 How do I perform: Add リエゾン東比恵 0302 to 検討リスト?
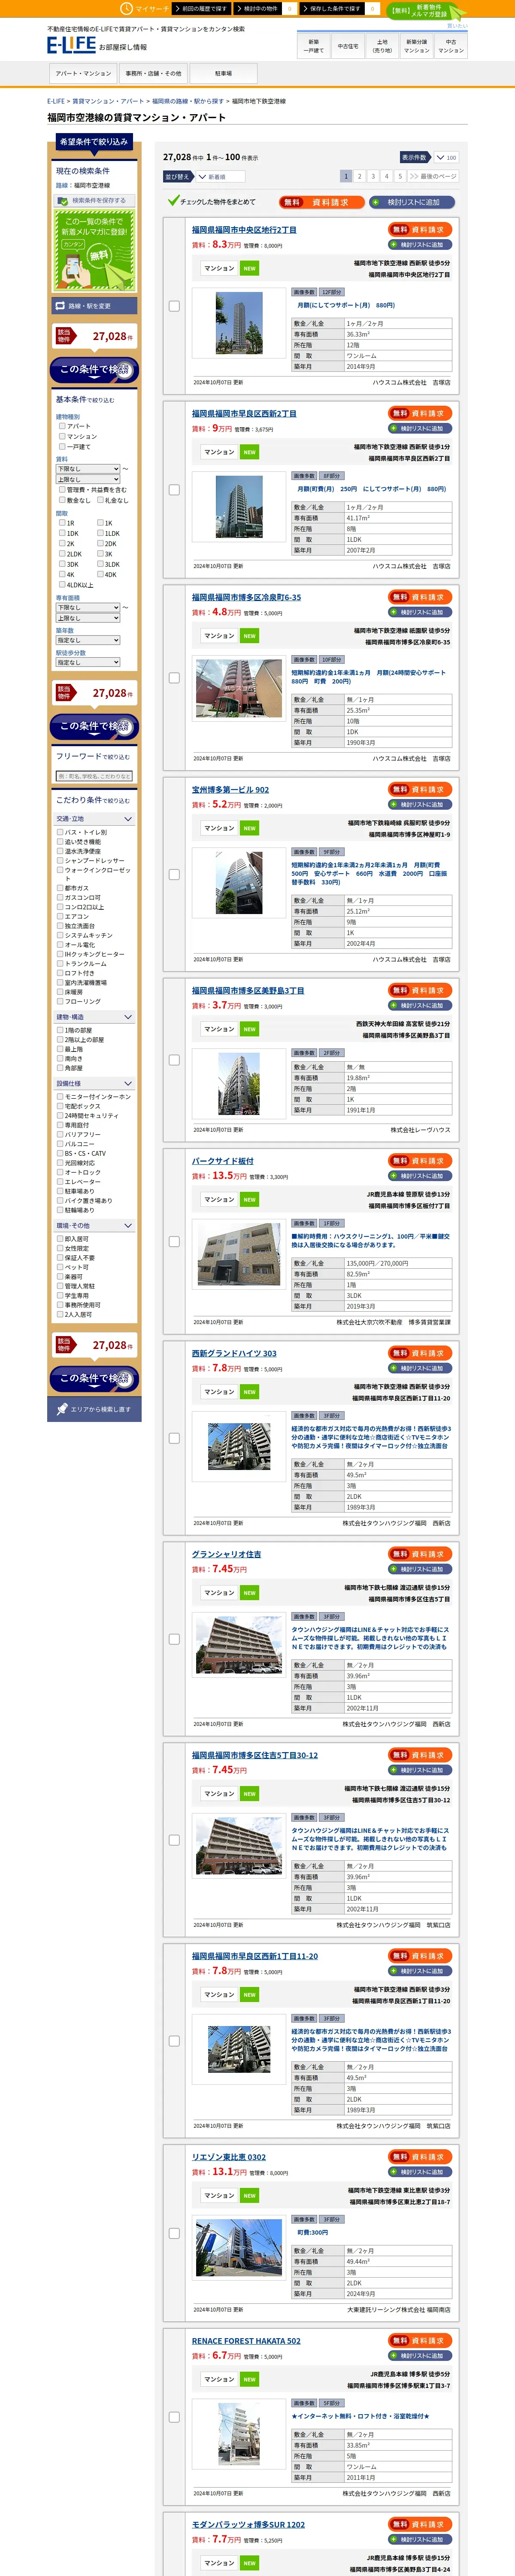click(420, 2171)
